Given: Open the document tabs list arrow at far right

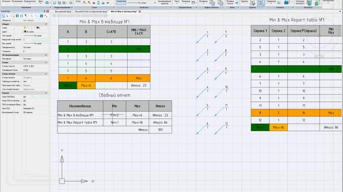Looking at the screenshot, I should [x=340, y=11].
